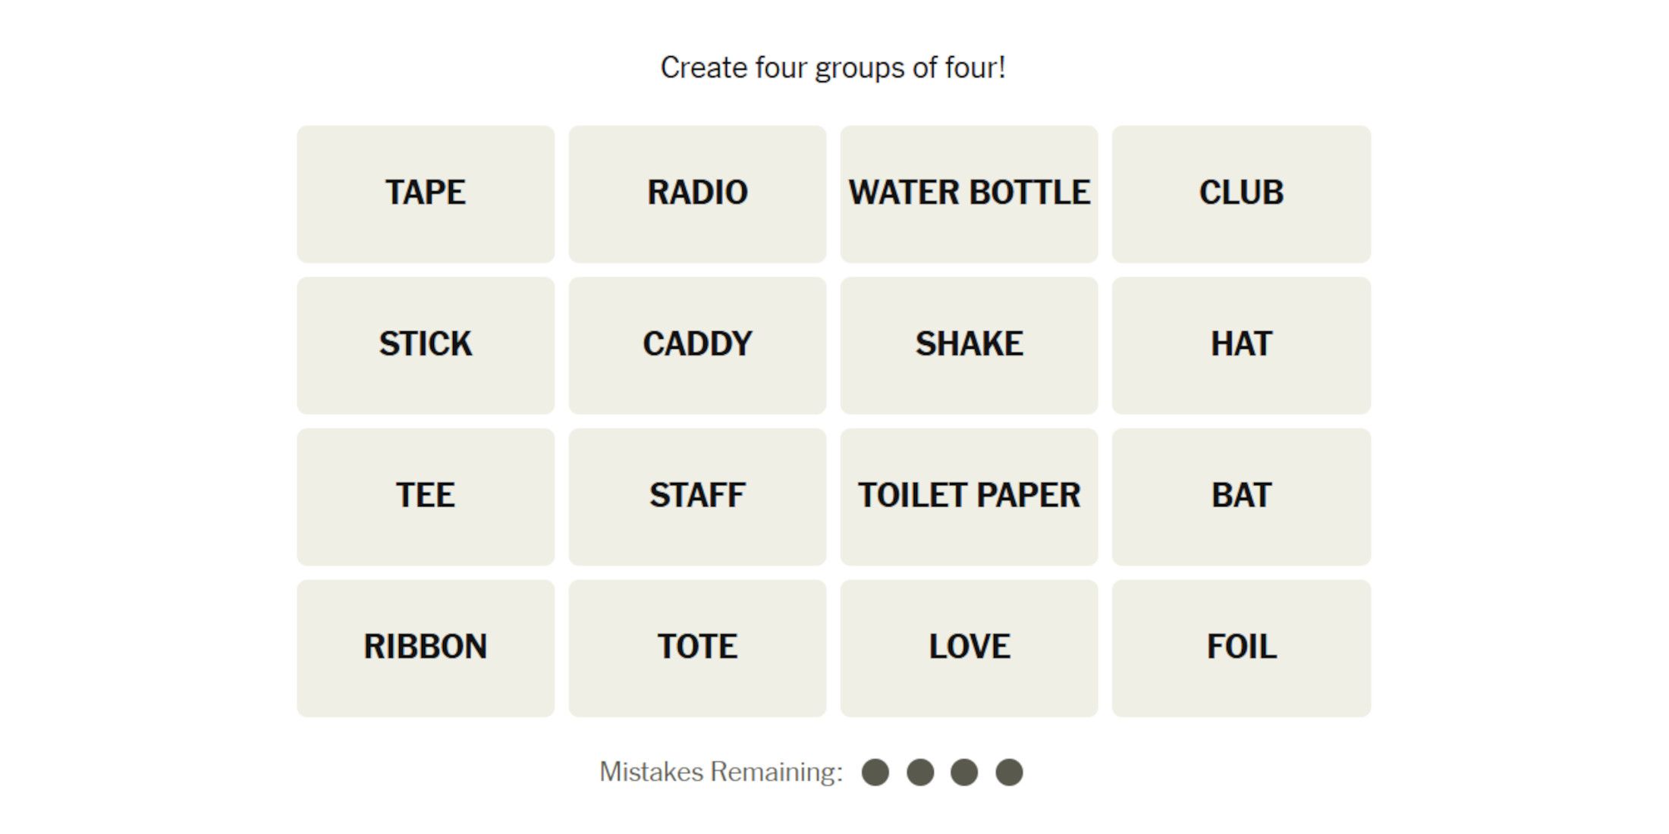Image resolution: width=1669 pixels, height=834 pixels.
Task: Choose the CLUB tile
Action: (1241, 193)
